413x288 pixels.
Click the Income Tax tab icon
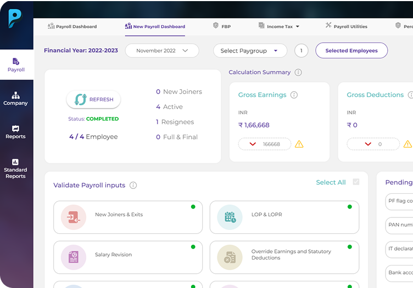261,26
